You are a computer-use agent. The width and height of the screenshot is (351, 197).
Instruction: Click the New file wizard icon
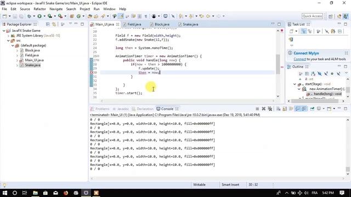tap(4, 16)
